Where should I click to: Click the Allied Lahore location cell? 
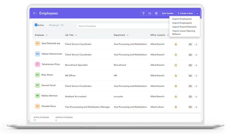pos(157,107)
